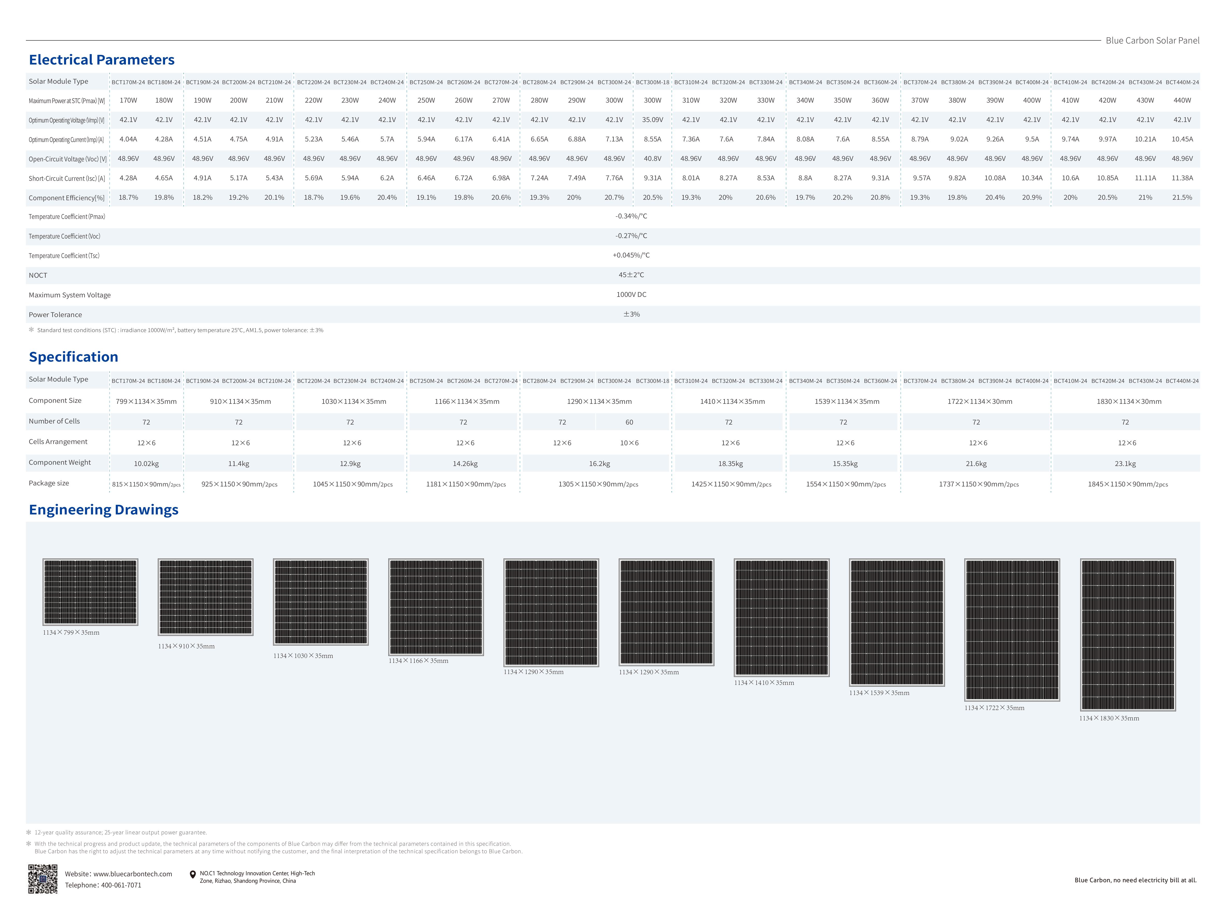
Task: Click the Electrical Parameters heading
Action: (101, 60)
